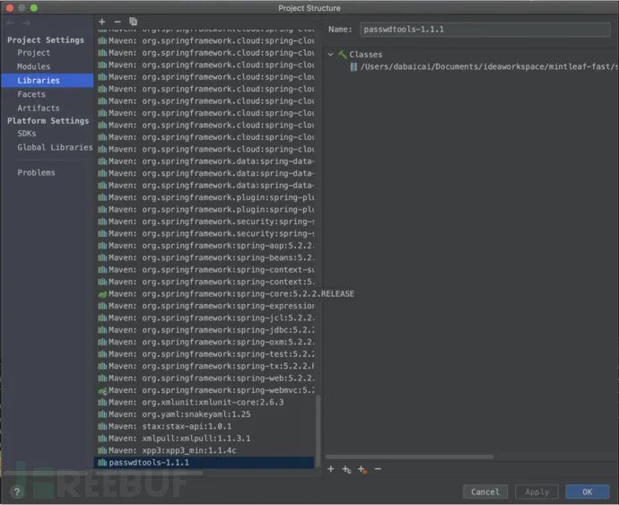619x505 pixels.
Task: Click the add library plus icon above the list
Action: 102,22
